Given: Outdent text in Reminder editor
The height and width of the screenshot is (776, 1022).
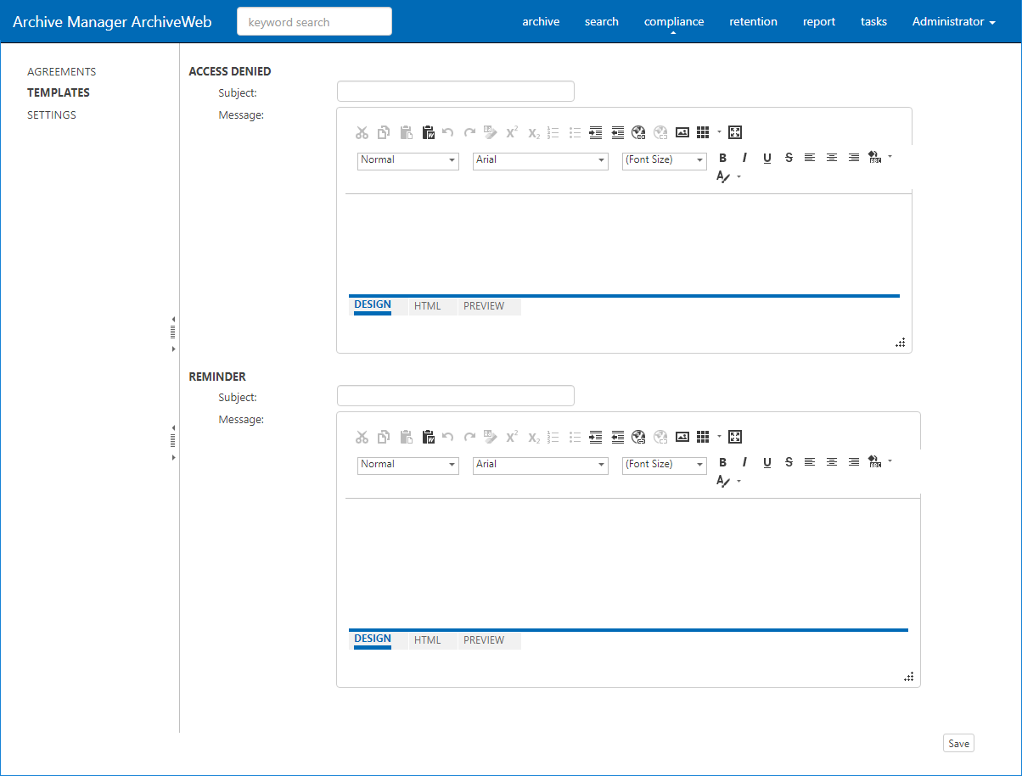Looking at the screenshot, I should tap(617, 437).
